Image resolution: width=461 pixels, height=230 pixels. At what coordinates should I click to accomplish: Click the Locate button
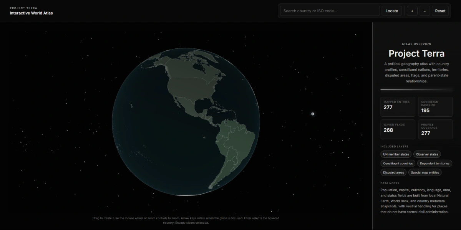391,11
